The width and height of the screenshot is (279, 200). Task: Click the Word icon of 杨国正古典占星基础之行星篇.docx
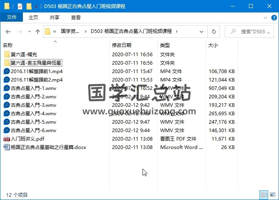(x=7, y=147)
